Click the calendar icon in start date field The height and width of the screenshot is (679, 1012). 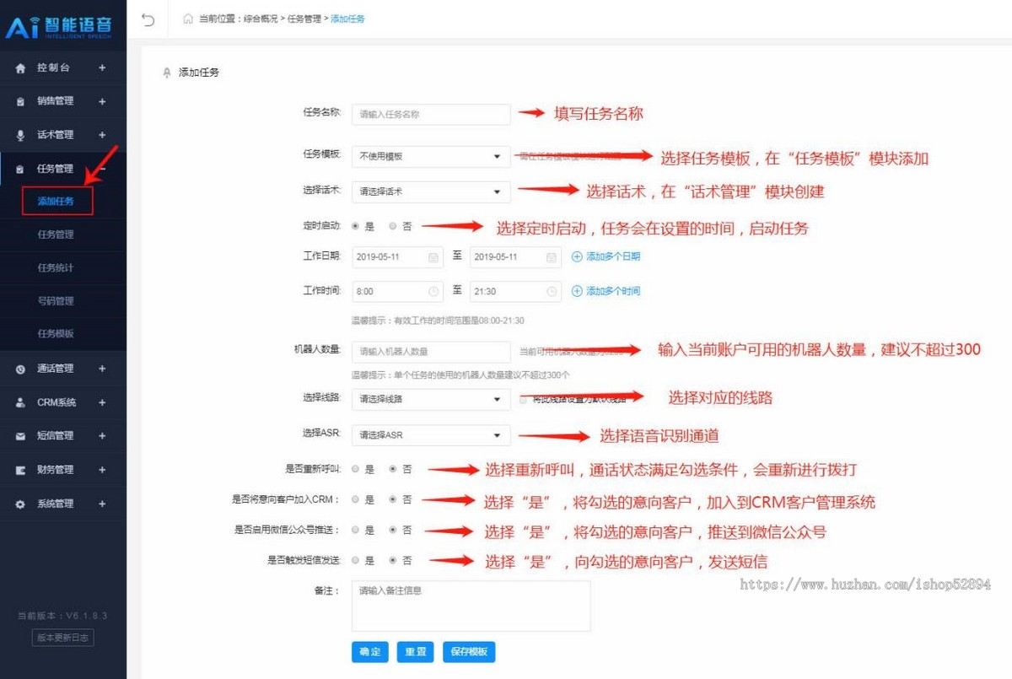pyautogui.click(x=433, y=257)
